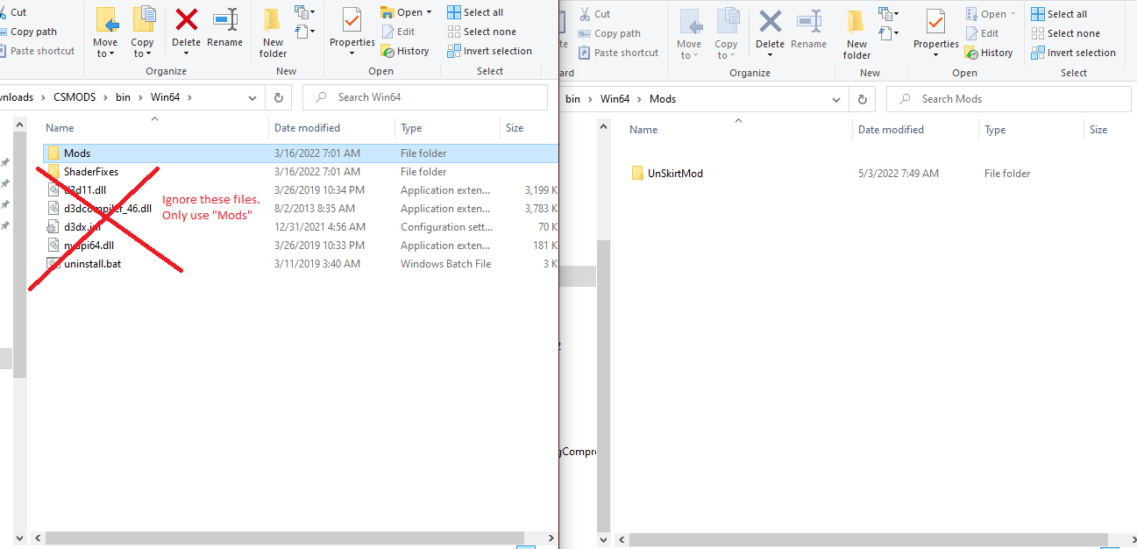1137x549 pixels.
Task: Click Invert selection in left window
Action: point(489,51)
